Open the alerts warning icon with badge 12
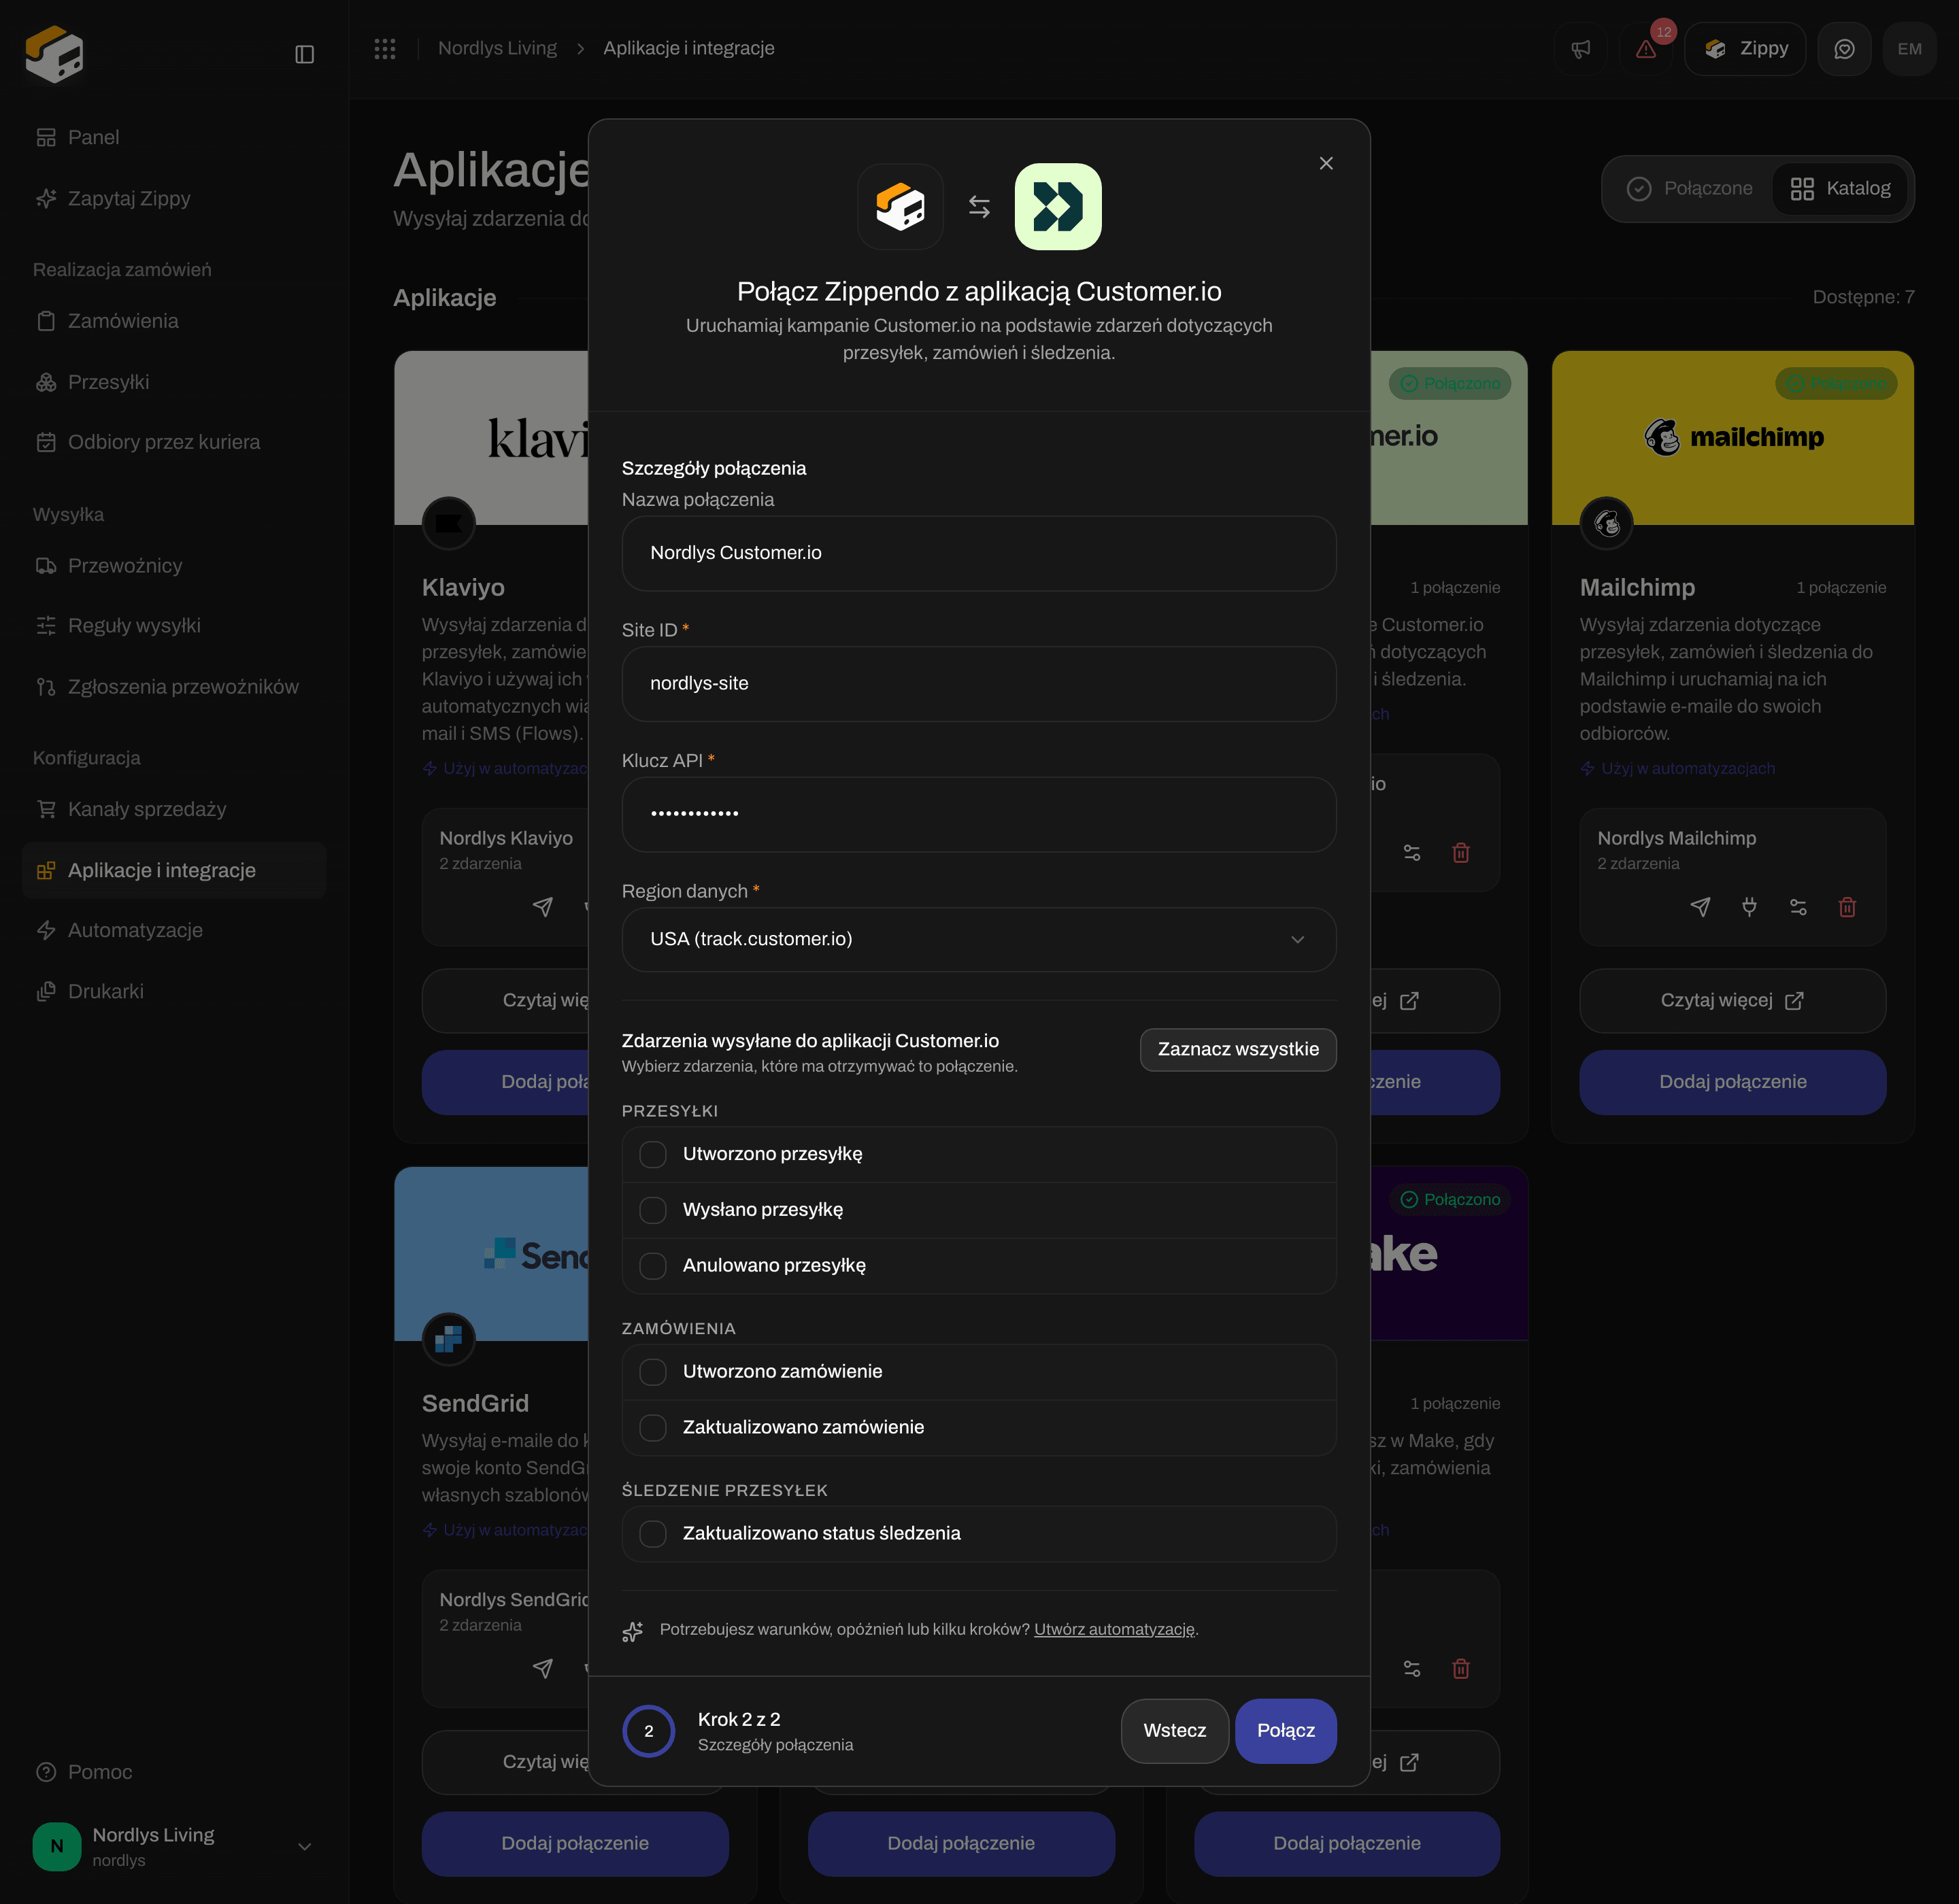Screen dimensions: 1959x1904 (x=1646, y=49)
